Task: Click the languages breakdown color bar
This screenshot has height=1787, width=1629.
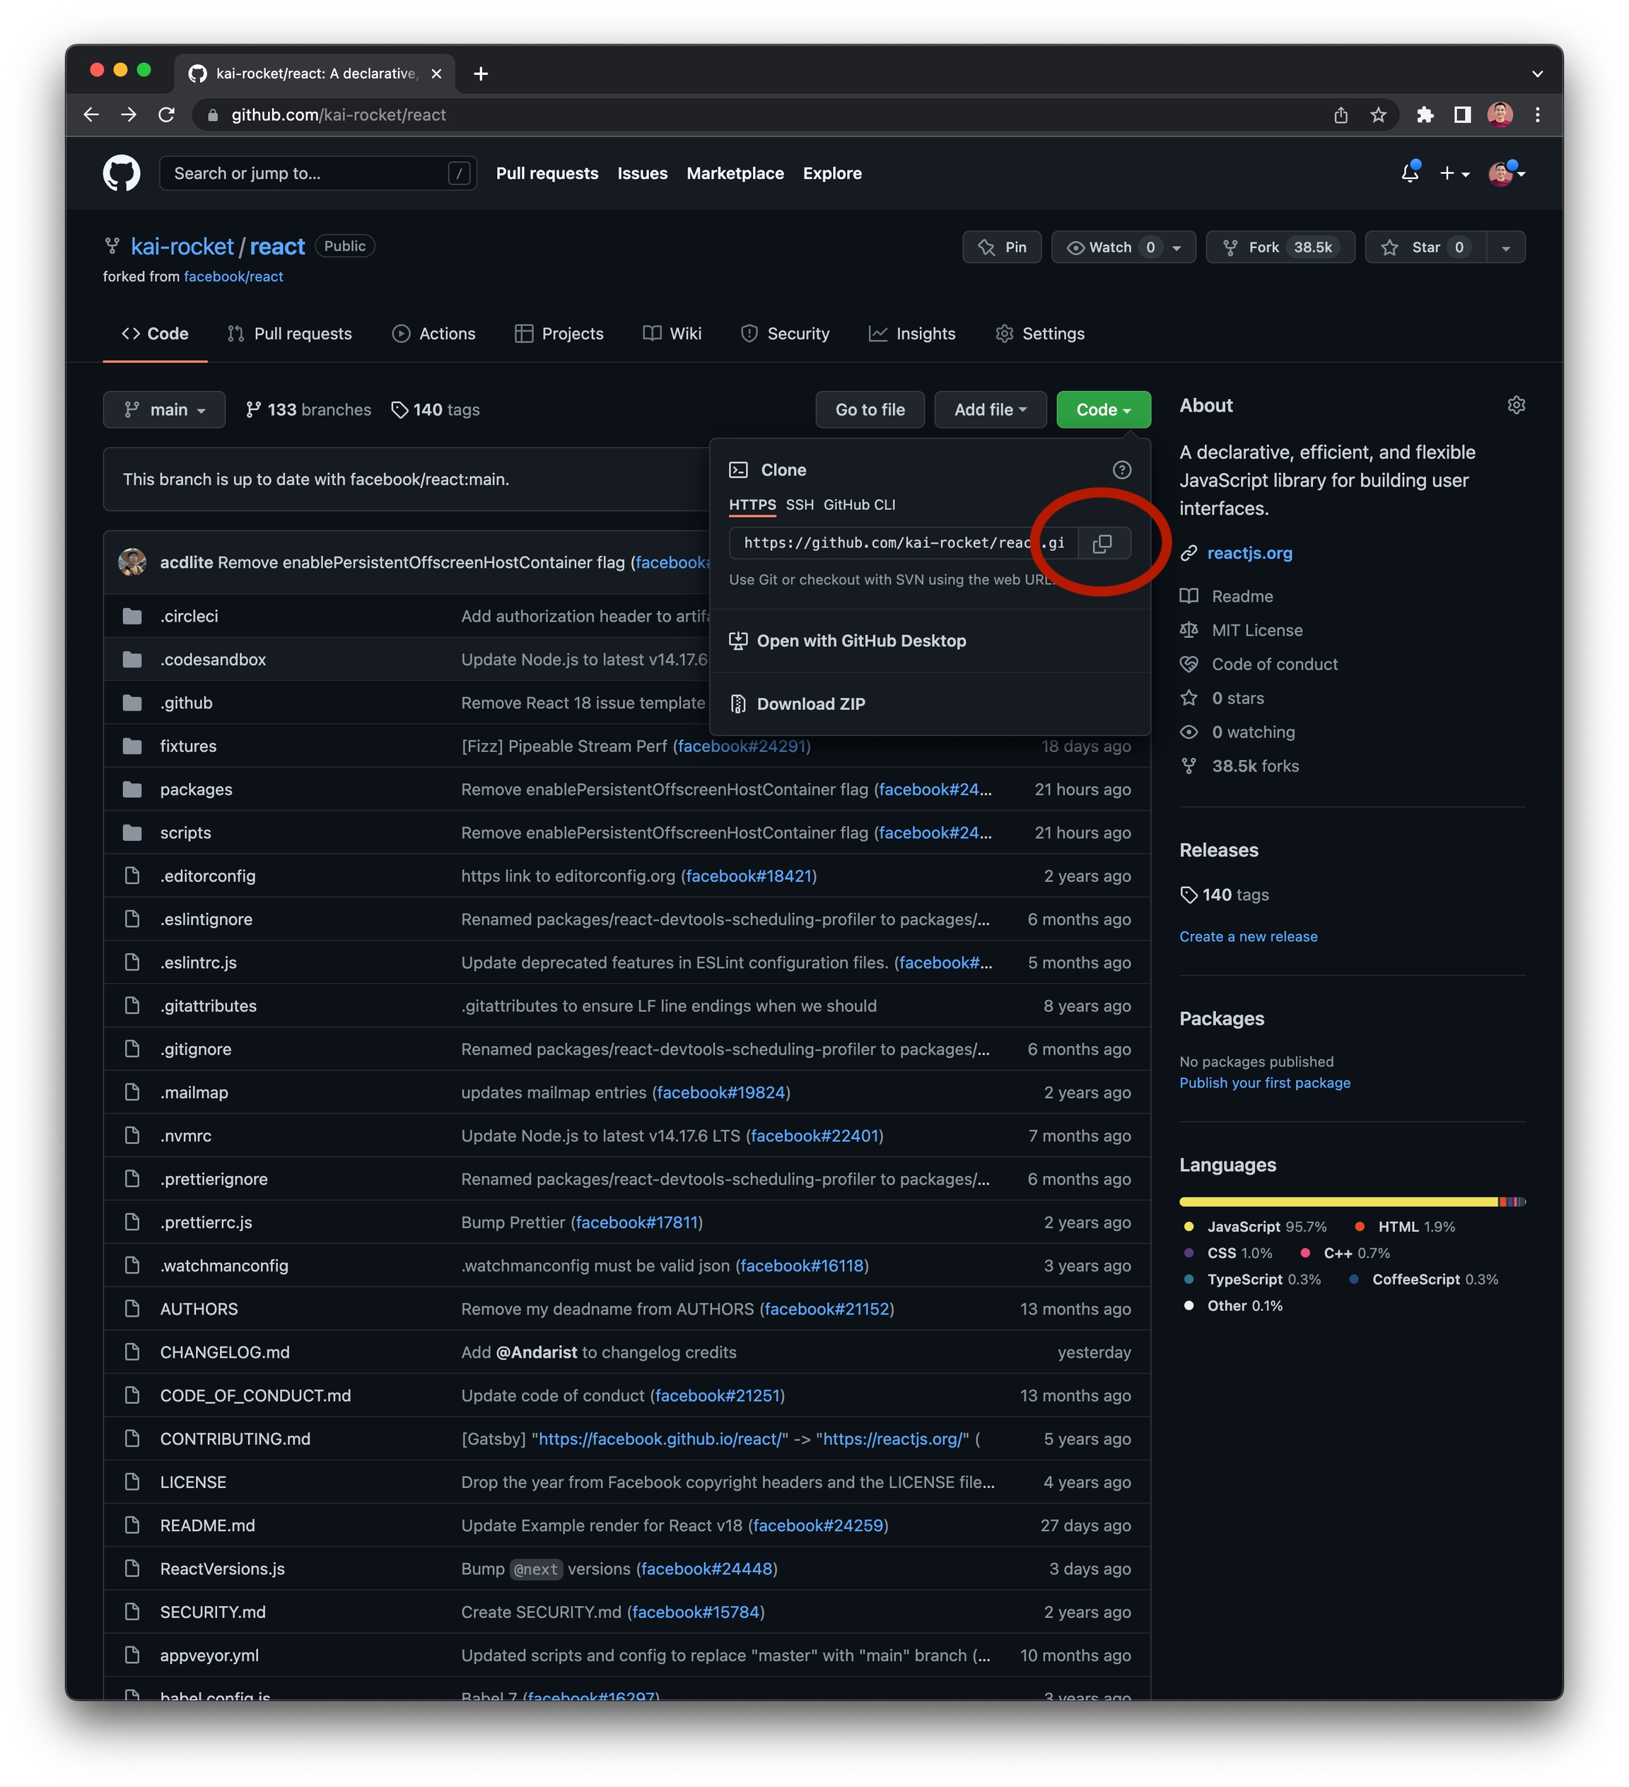Action: coord(1352,1202)
